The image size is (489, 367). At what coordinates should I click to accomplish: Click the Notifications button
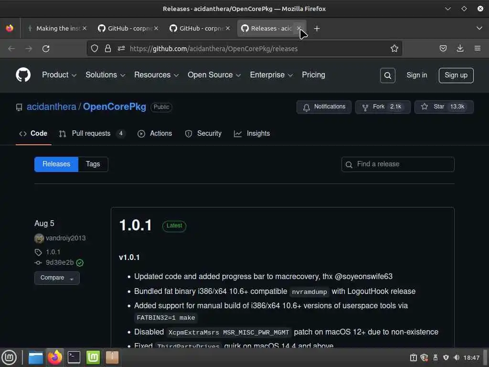(324, 107)
